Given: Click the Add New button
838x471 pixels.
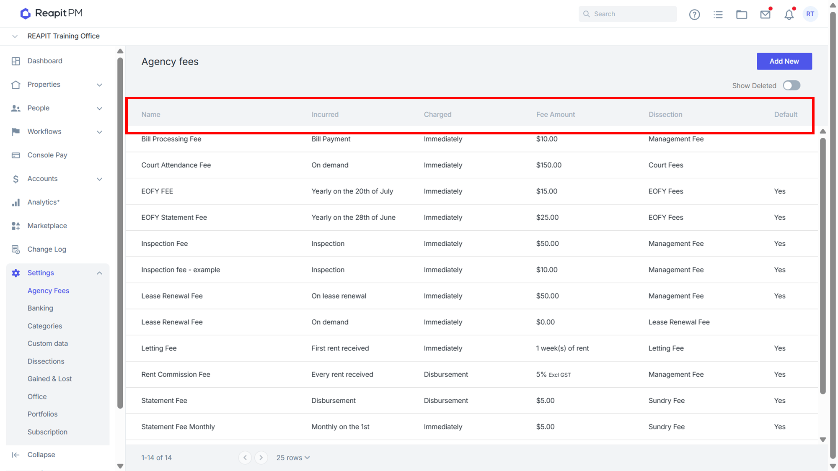Looking at the screenshot, I should click(784, 61).
